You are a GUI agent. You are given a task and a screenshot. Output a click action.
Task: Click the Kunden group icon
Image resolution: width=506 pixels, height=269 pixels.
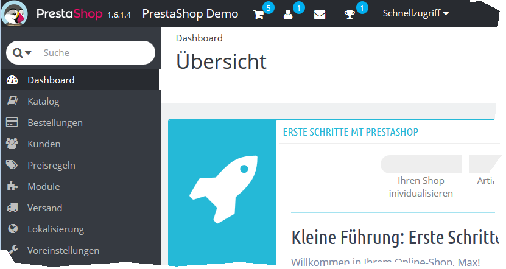12,144
